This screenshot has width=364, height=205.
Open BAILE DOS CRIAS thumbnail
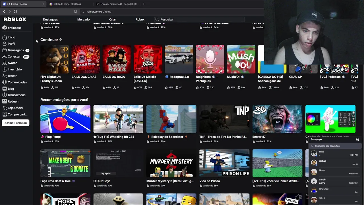(x=86, y=59)
